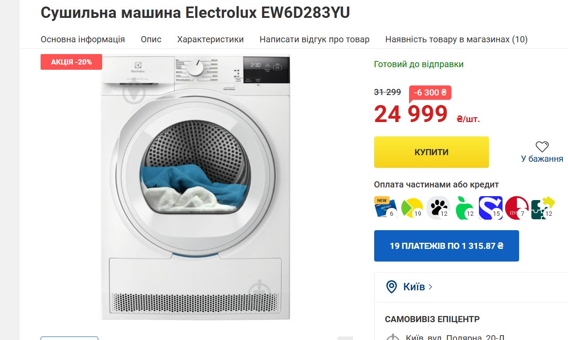Select the paw print 12-payment icon
The height and width of the screenshot is (340, 568).
[x=438, y=208]
